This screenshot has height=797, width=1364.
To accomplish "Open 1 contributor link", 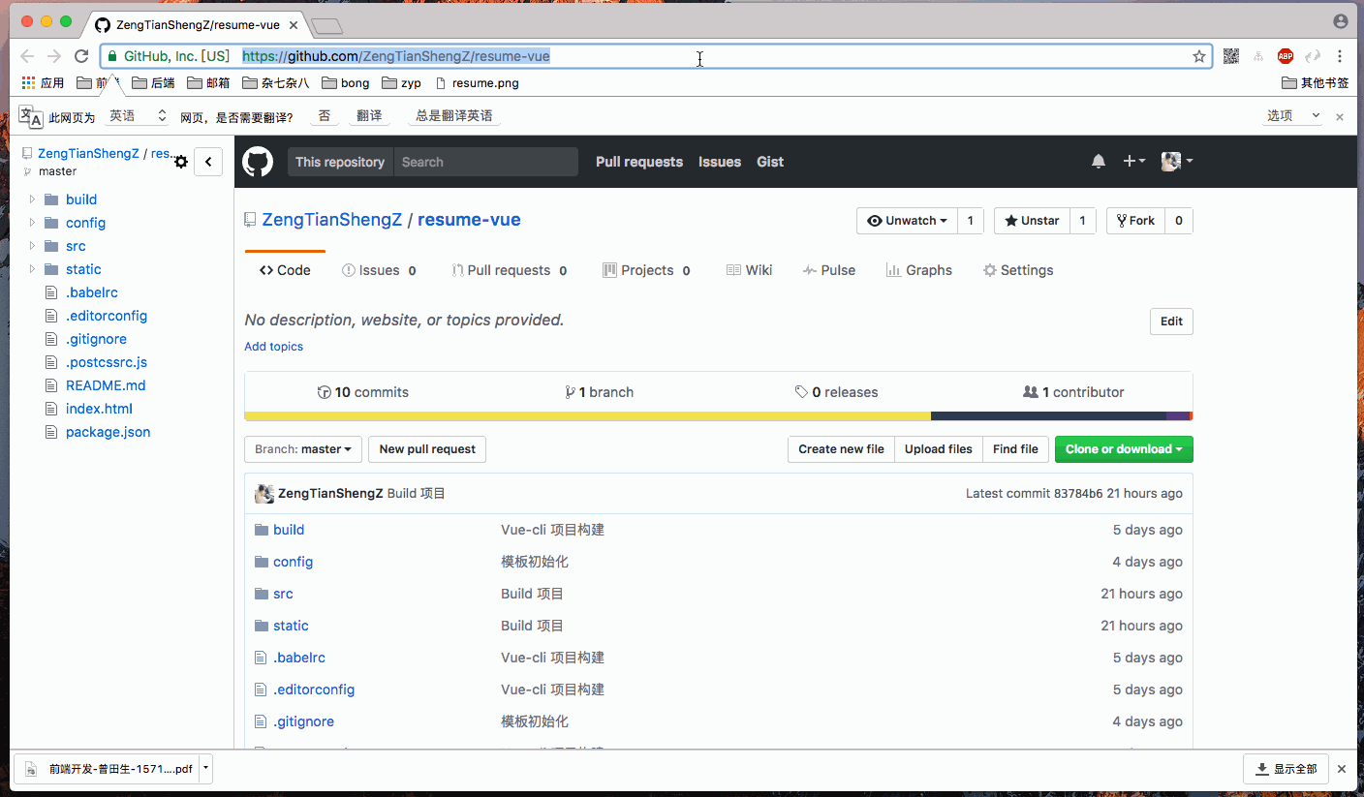I will [x=1073, y=392].
